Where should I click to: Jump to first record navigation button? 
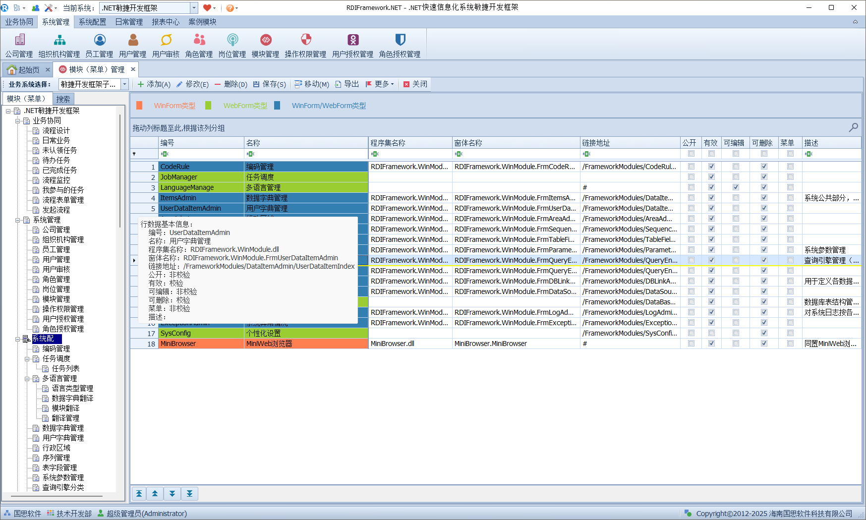pos(139,494)
